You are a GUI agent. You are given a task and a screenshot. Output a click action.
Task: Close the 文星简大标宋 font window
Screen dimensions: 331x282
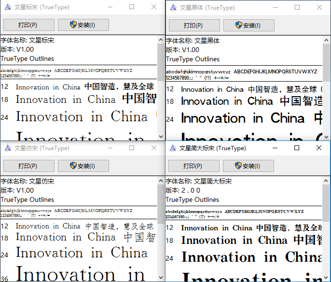point(319,148)
